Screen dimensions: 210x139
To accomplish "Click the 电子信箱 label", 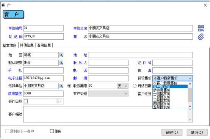I will 15,78.
